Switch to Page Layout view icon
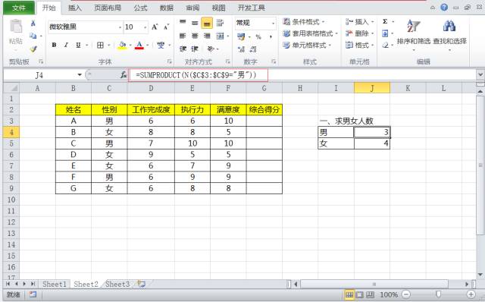 tap(359, 294)
